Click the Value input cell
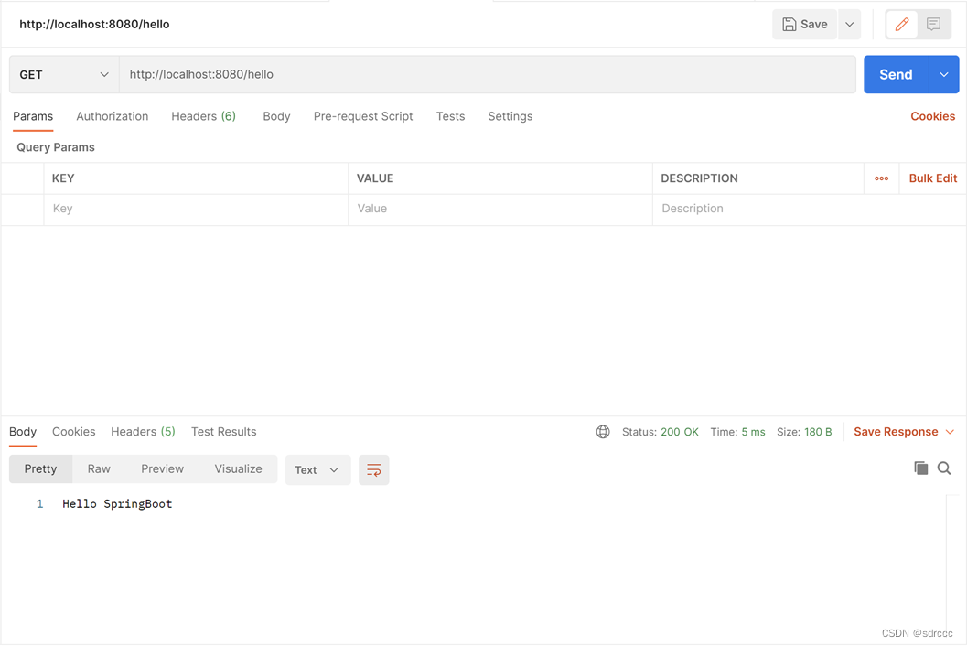The image size is (967, 646). [x=500, y=210]
